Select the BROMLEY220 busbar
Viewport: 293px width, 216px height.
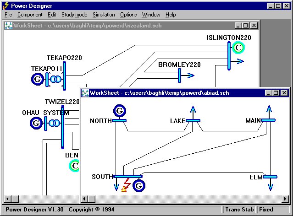(179, 76)
